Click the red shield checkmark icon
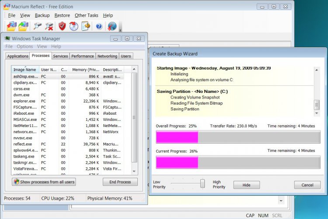Screen dimensions: 328x219 (62, 26)
